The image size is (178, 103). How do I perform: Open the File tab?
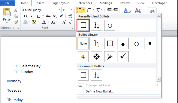(7, 3)
